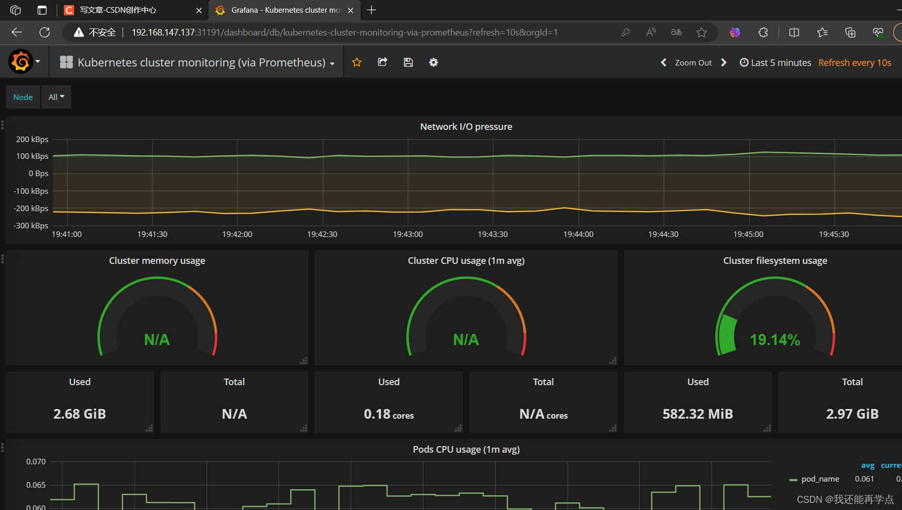
Task: Reload the page with refresh icon
Action: [x=45, y=32]
